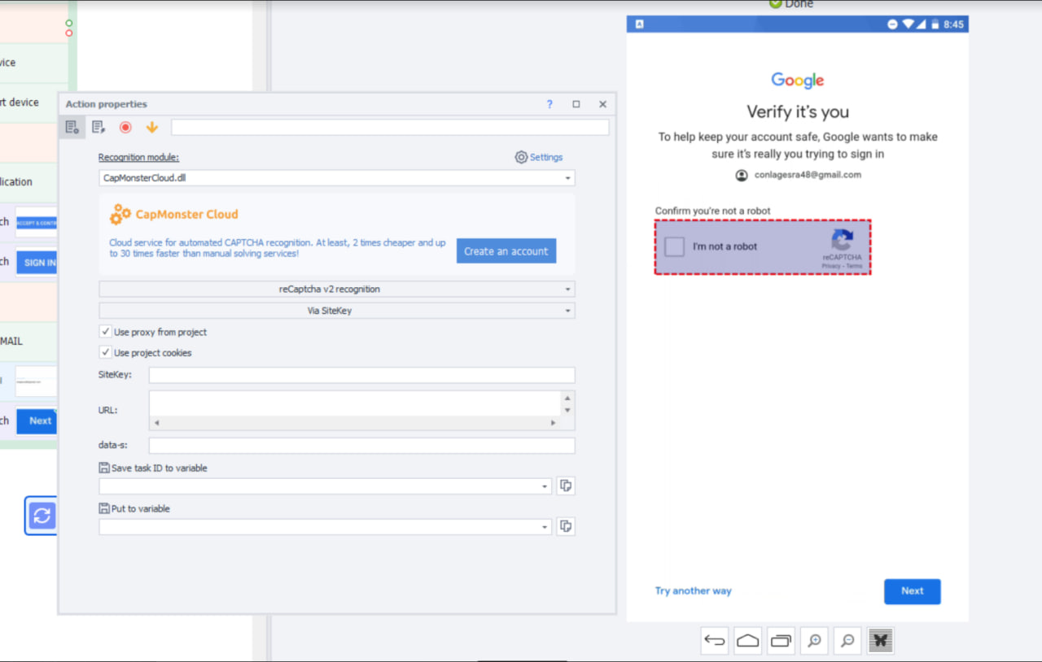Click the SIGN IN thumbnail in the left panel
The image size is (1042, 662).
click(x=37, y=262)
